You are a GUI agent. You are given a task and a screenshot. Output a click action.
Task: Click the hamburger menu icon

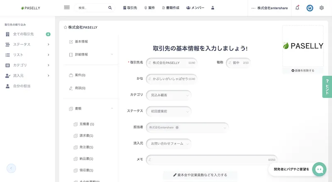67,7
